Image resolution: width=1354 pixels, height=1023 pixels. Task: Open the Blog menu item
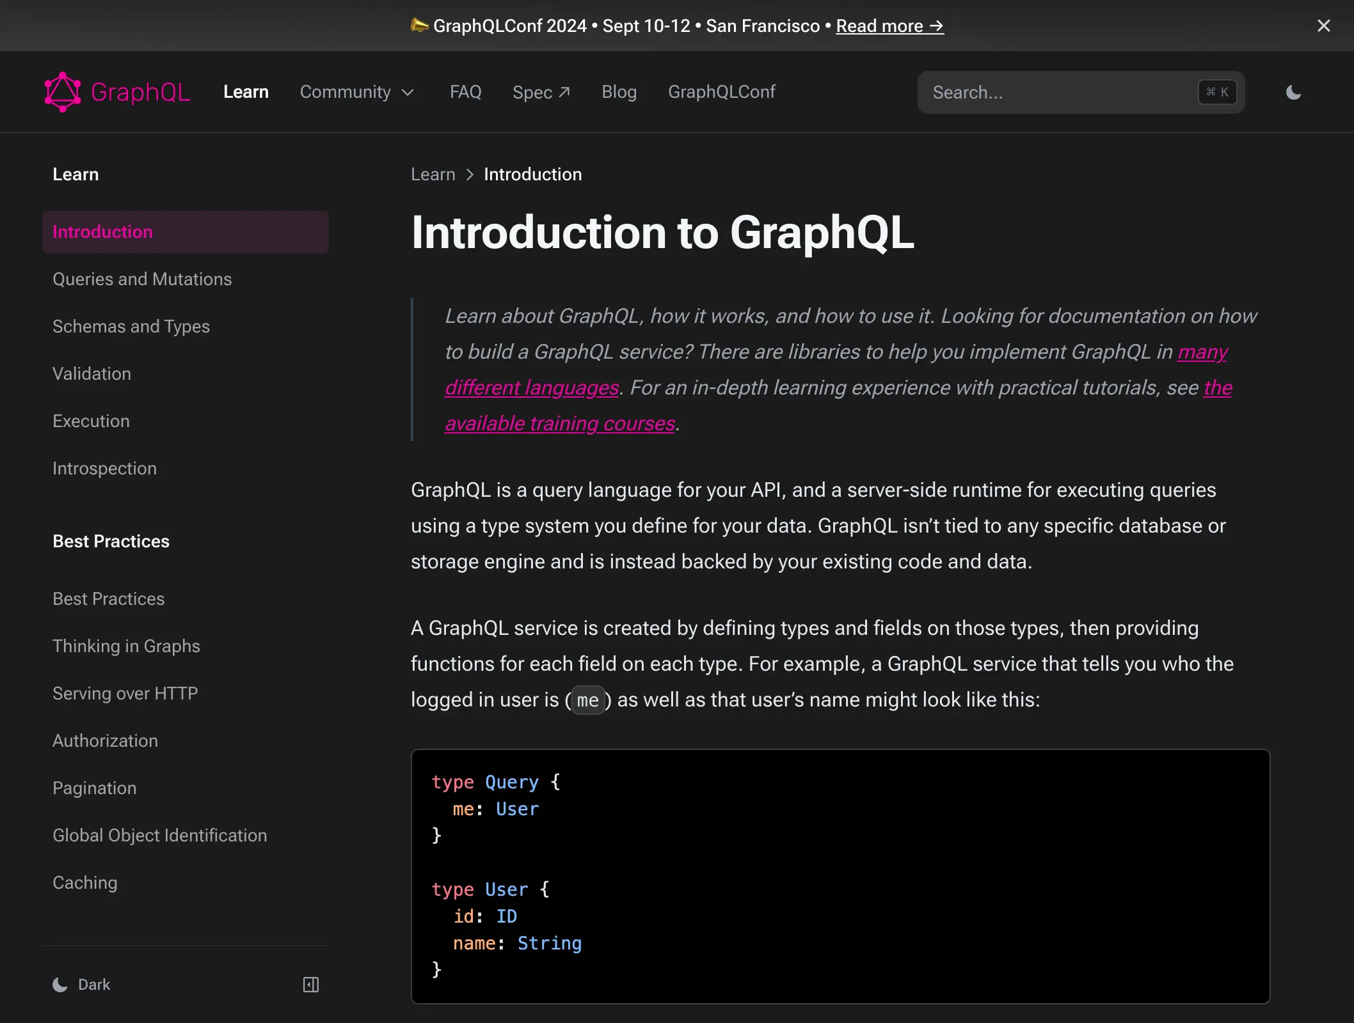[x=618, y=92]
